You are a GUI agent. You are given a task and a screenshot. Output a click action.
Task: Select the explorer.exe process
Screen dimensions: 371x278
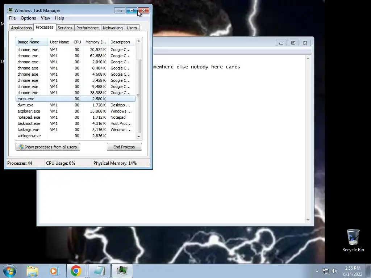pyautogui.click(x=75, y=111)
